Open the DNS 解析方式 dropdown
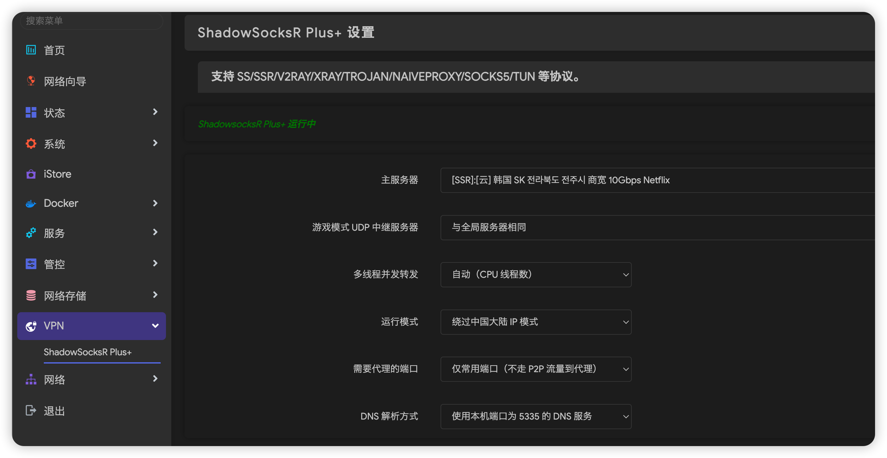Image resolution: width=887 pixels, height=458 pixels. pos(536,416)
